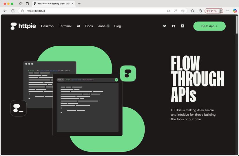Open HTTPie's Discord chat
The image size is (239, 156).
[x=183, y=26]
